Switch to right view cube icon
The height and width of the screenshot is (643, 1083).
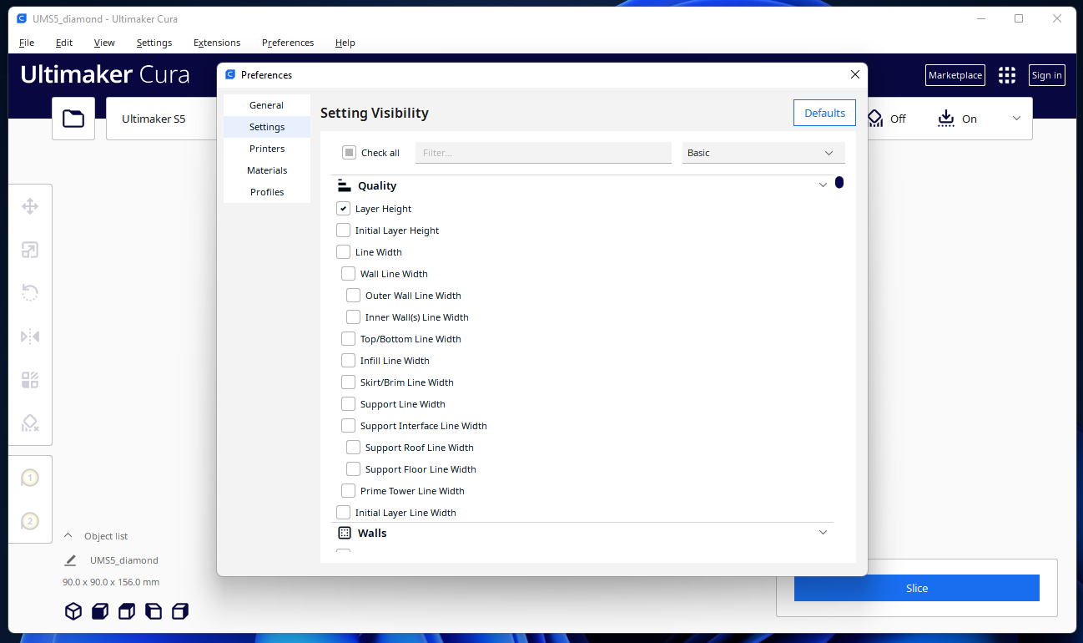180,611
